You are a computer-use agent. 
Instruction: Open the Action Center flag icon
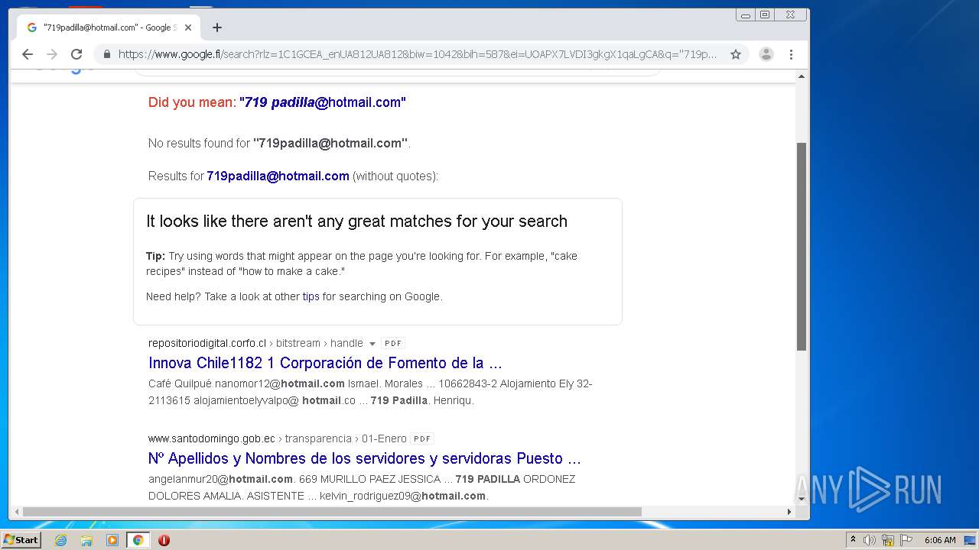pyautogui.click(x=906, y=540)
